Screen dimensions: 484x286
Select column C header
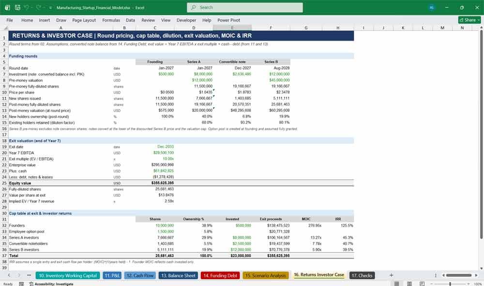(155, 28)
